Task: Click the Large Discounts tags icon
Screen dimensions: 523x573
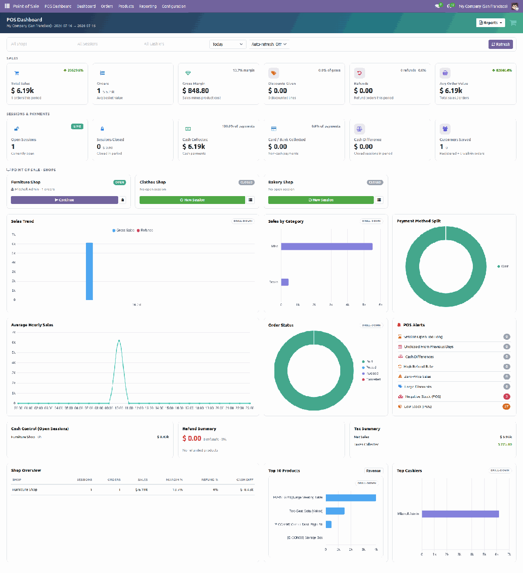Action: pos(400,387)
